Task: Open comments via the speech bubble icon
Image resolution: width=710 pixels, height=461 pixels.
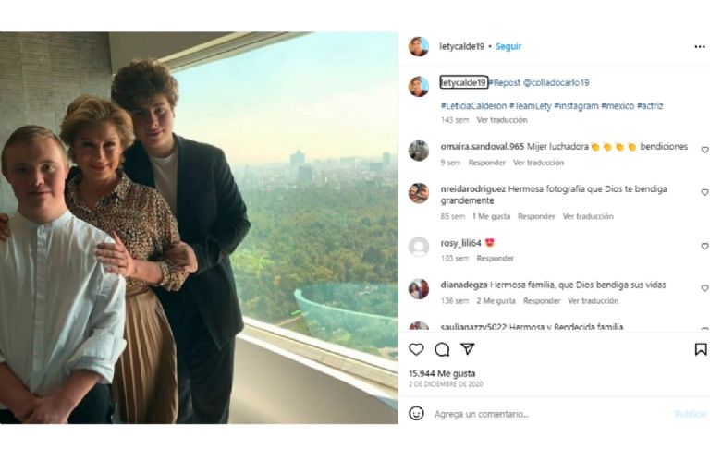Action: 442,349
